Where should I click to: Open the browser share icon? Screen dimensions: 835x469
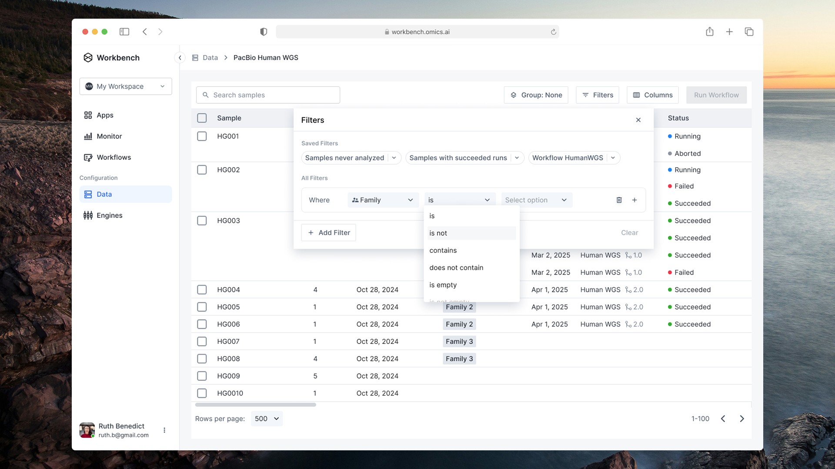point(710,31)
